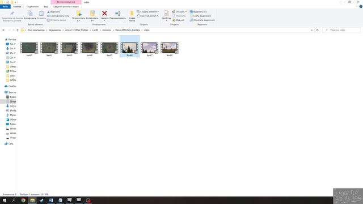Click in the folder search box
Viewport: 363px width, 204px height.
click(x=341, y=30)
